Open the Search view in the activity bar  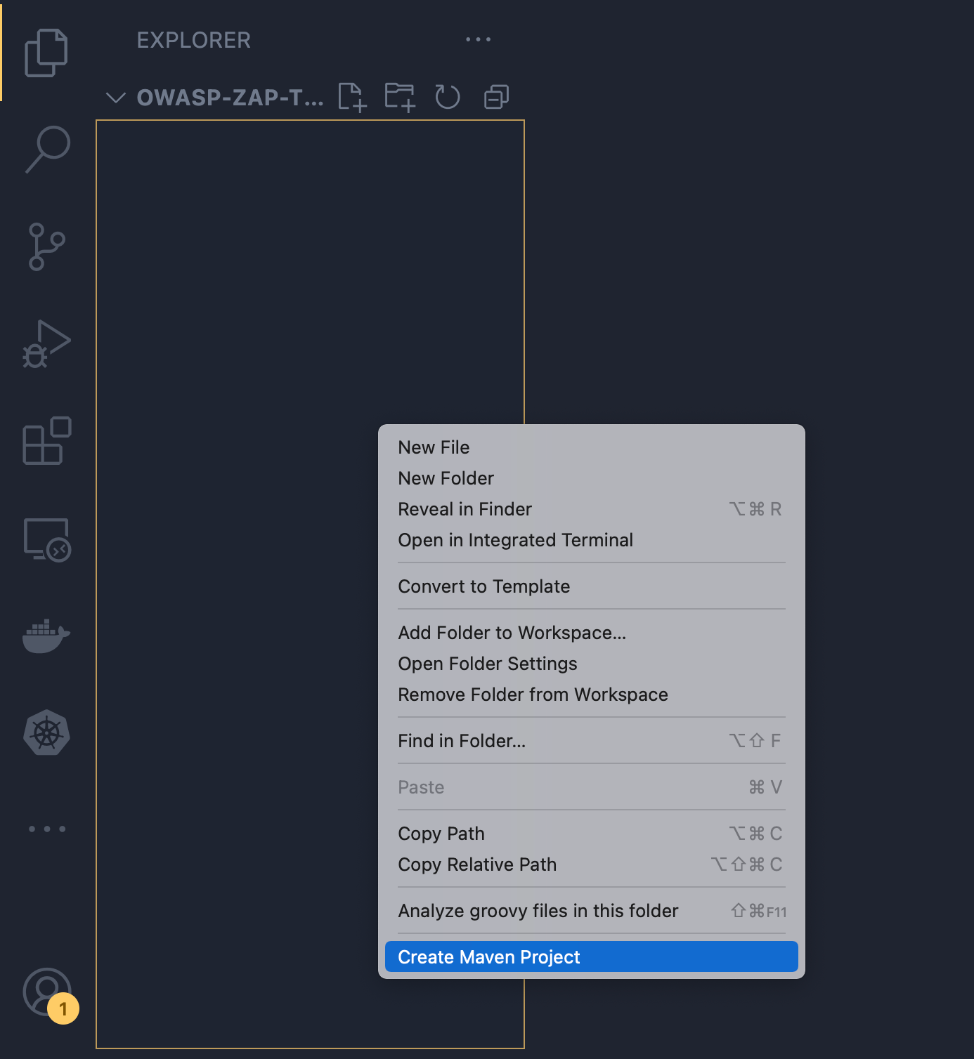46,148
